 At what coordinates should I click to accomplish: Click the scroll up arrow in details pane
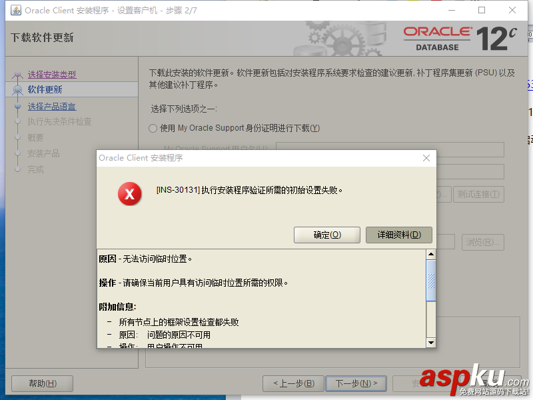[x=430, y=254]
